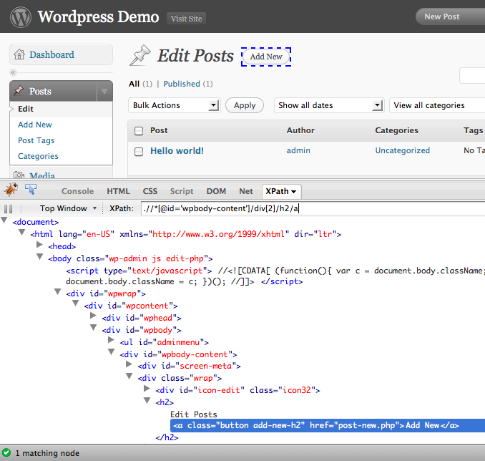Click the Dashboard house icon
The width and height of the screenshot is (485, 461).
point(19,54)
